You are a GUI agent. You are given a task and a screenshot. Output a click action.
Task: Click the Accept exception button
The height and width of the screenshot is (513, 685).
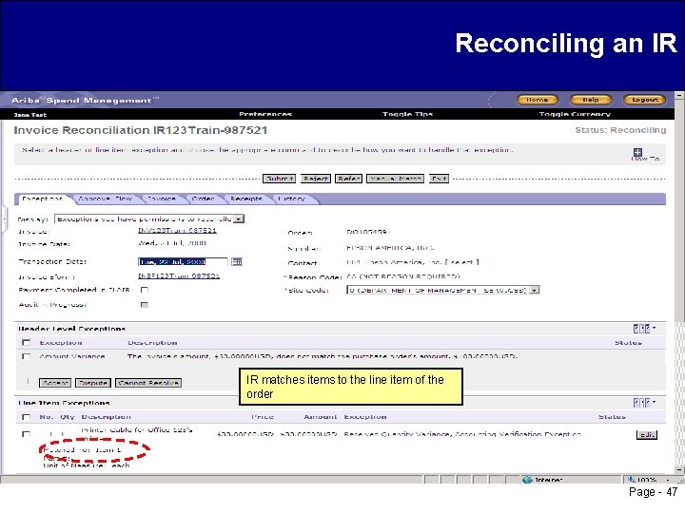coord(55,383)
